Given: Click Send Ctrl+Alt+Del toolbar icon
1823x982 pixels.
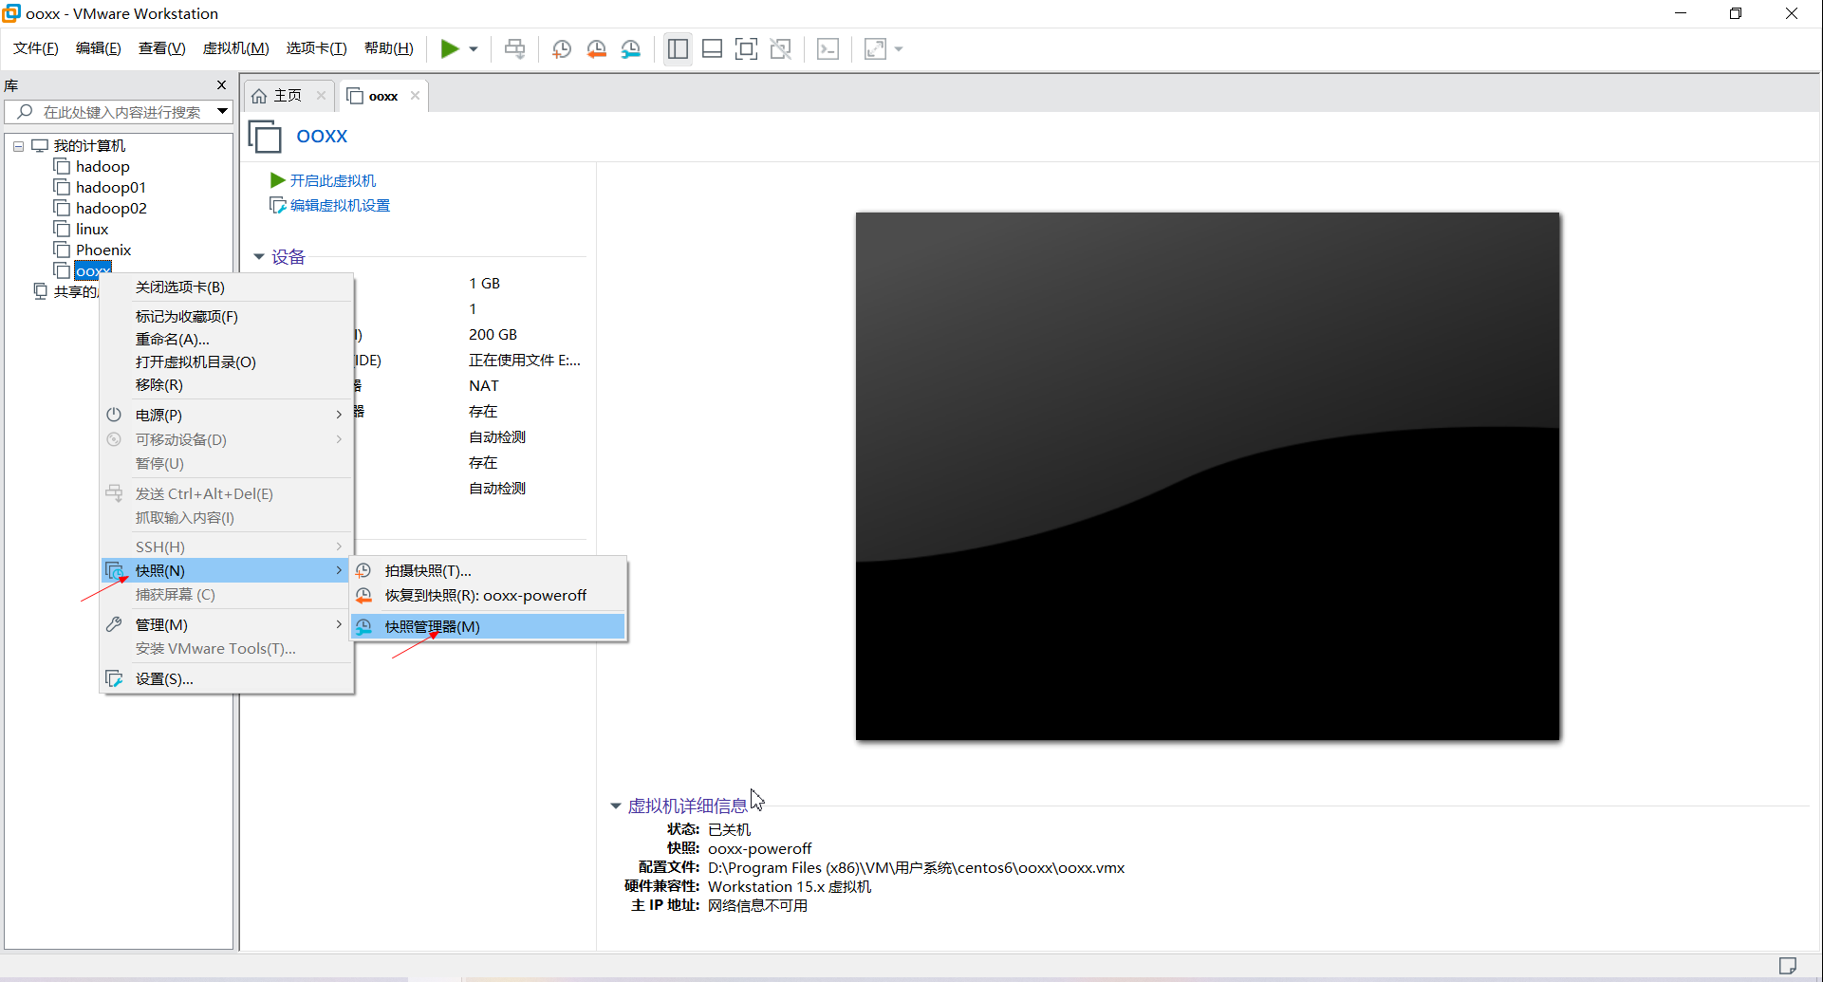Looking at the screenshot, I should (x=514, y=48).
